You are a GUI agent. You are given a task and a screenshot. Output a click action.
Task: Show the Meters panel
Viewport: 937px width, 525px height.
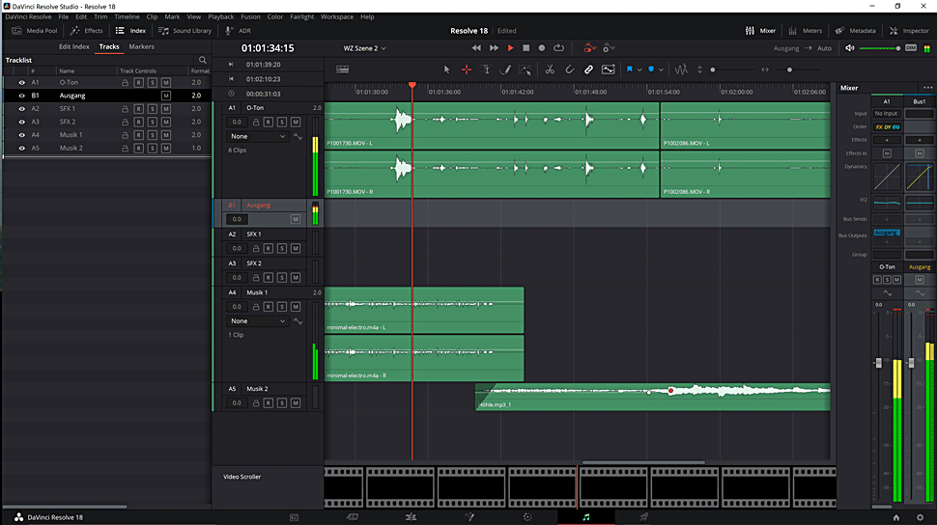click(x=805, y=31)
